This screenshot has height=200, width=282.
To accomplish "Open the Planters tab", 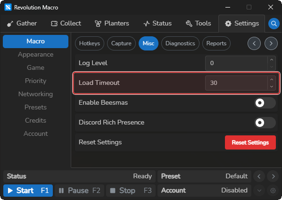I will (112, 24).
